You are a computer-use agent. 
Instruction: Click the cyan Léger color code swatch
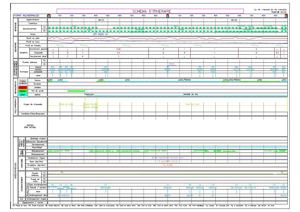point(23,94)
